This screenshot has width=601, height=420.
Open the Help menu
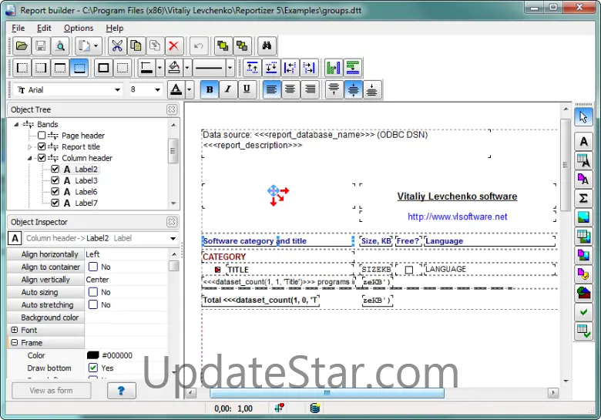coord(115,28)
